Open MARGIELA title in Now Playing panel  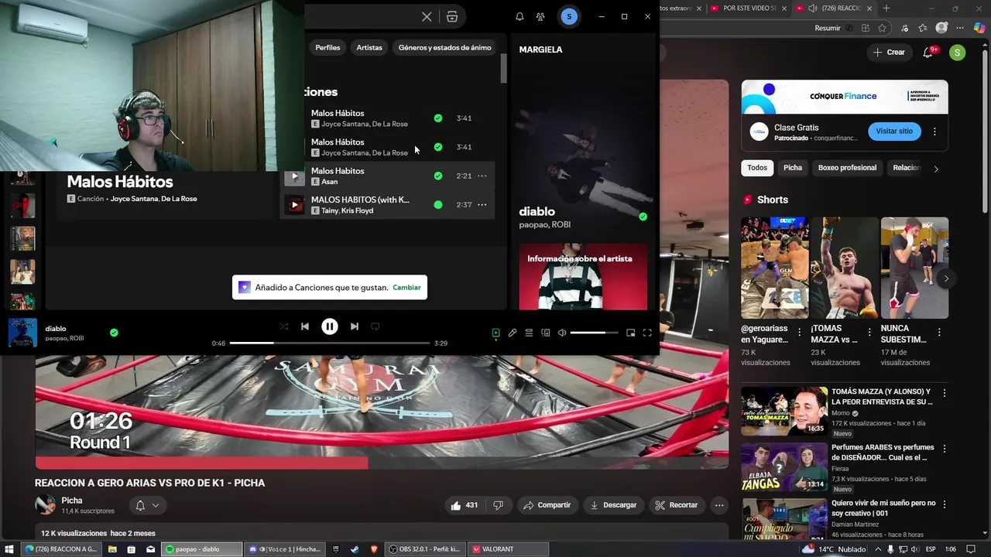click(x=540, y=50)
